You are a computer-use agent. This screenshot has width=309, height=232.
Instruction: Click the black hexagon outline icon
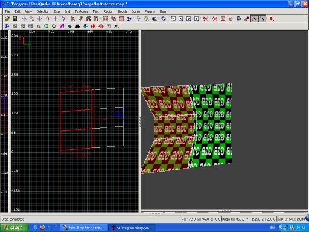(54, 26)
